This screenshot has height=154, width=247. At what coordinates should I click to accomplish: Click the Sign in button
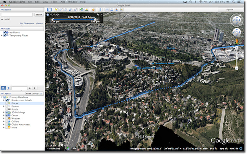pyautogui.click(x=230, y=9)
